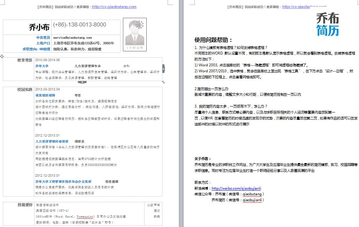Image resolution: width=359 pixels, height=227 pixels.
Task: Click the 关于作者 heading
Action: pos(203,159)
